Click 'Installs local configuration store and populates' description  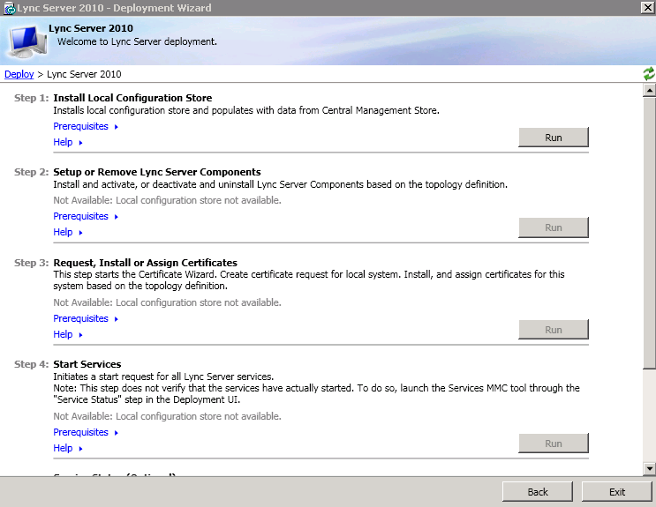point(246,110)
